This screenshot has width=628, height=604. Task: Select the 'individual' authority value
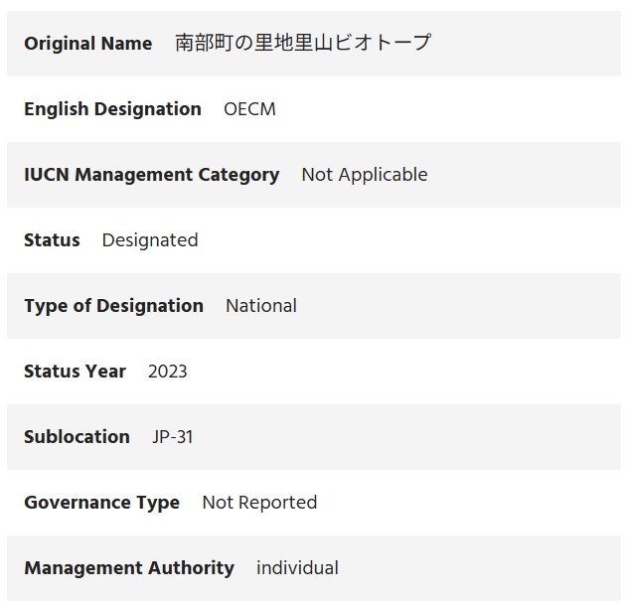point(297,568)
